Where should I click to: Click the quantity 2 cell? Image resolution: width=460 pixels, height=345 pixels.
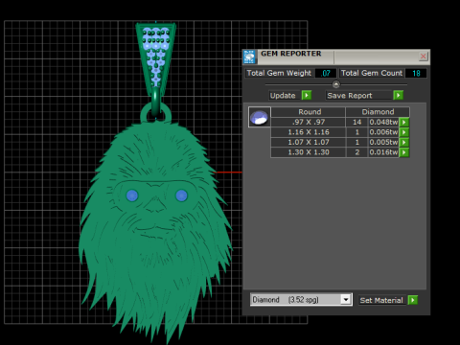pyautogui.click(x=356, y=152)
